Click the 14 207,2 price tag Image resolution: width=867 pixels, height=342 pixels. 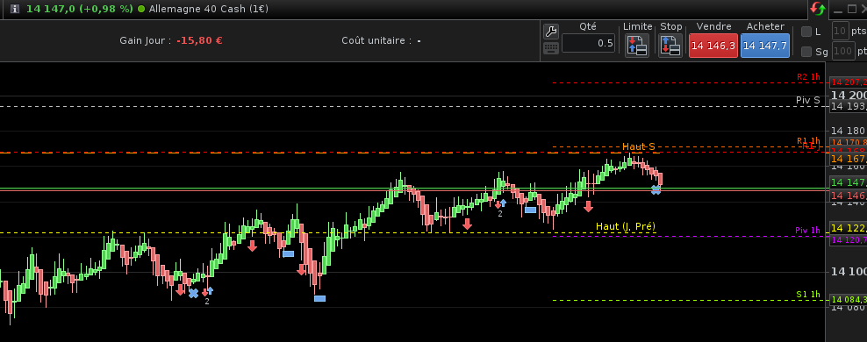849,82
